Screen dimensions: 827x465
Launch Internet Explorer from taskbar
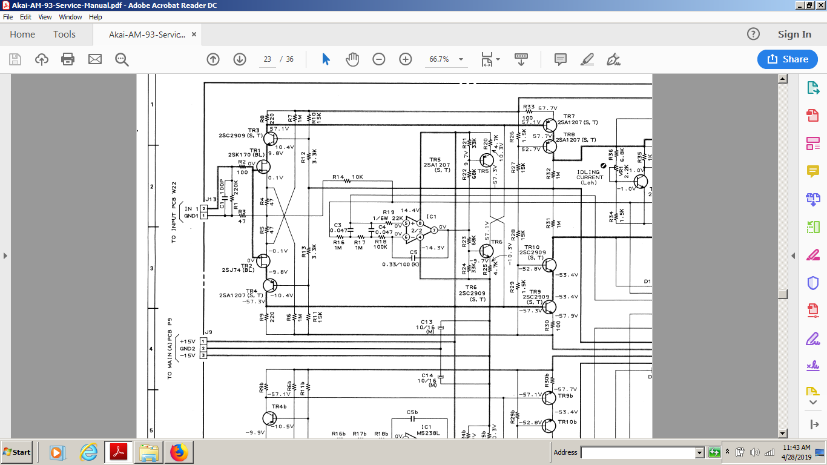click(x=88, y=452)
